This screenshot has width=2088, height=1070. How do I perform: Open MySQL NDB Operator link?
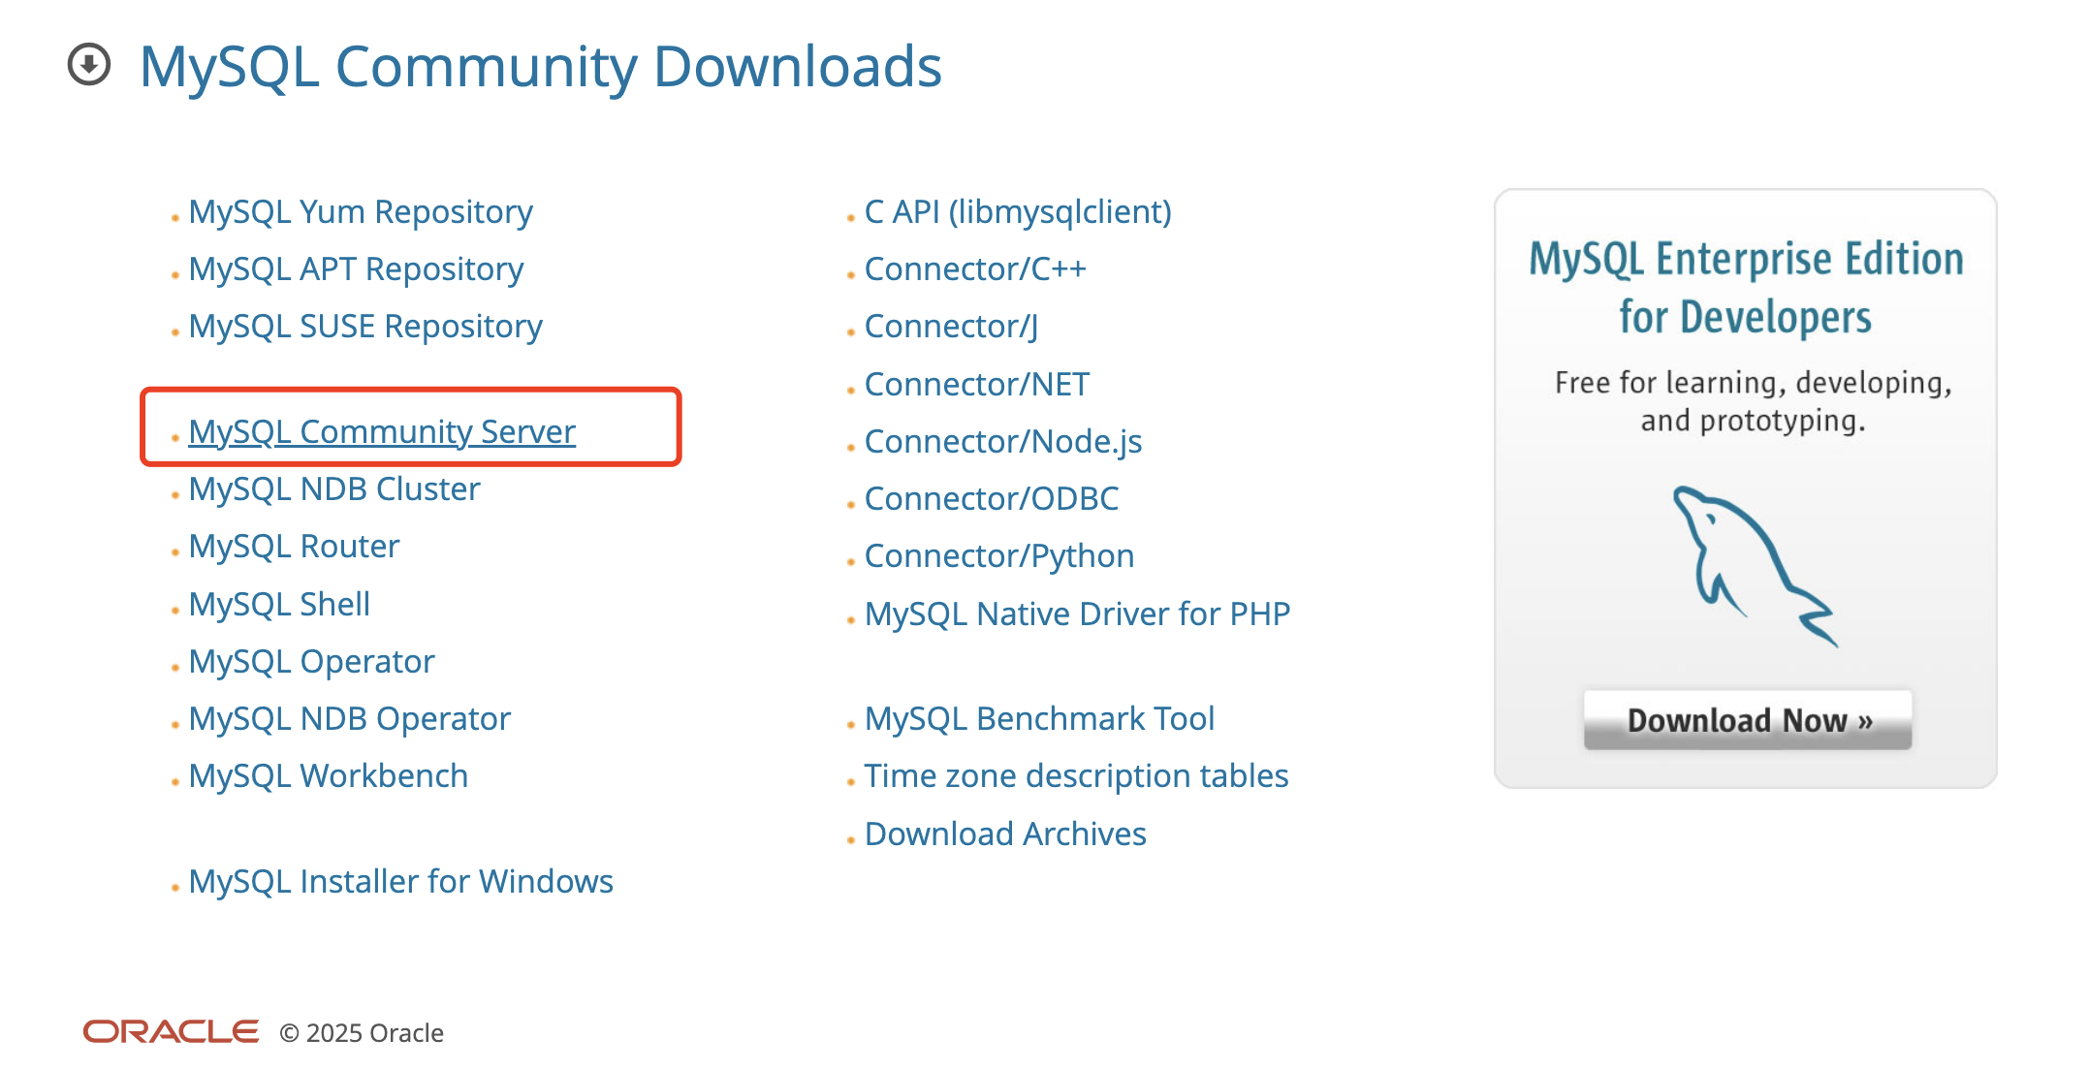tap(349, 718)
